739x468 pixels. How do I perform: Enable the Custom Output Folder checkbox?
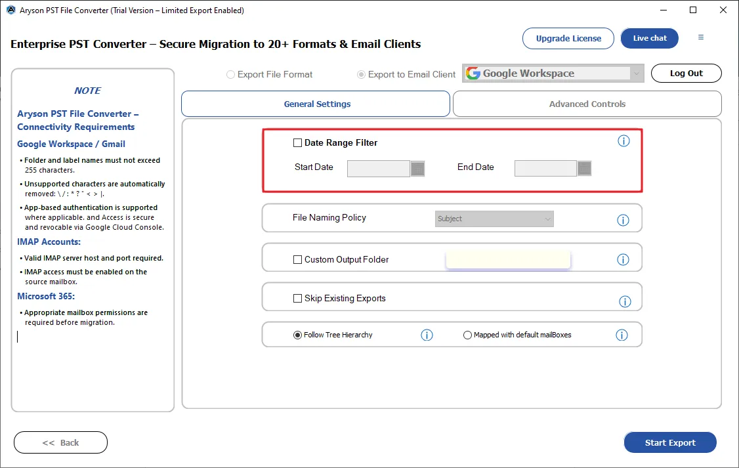point(297,260)
